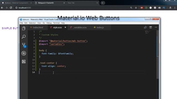177x99 pixels.
Task: Click the SIMPLE BUT button on the webpage
Action: coord(10,28)
